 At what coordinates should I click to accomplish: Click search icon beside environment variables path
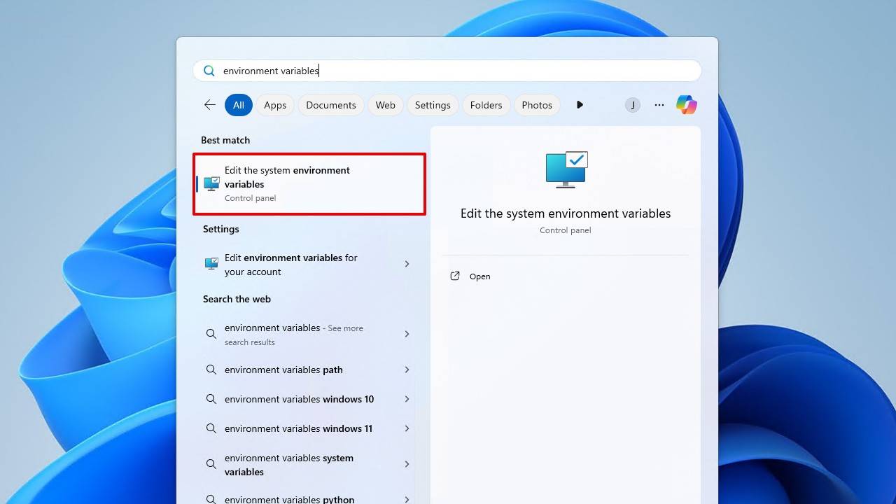coord(211,370)
